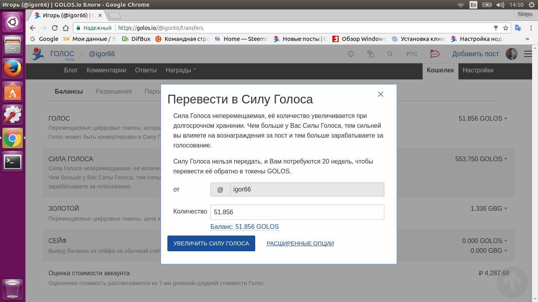Image resolution: width=538 pixels, height=302 pixels.
Task: Open Terminal from the dock
Action: click(13, 161)
